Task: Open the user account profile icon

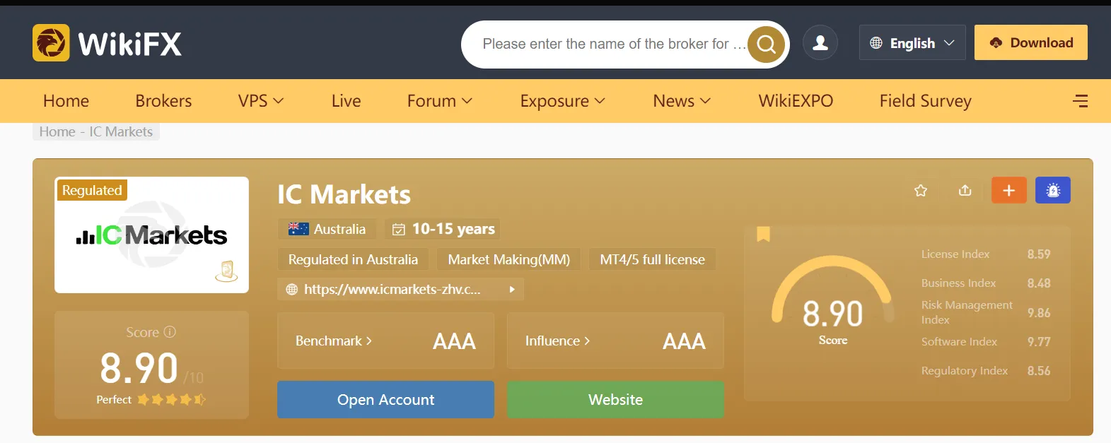Action: tap(820, 43)
